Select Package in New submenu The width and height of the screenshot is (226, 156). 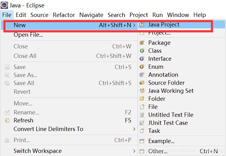(182, 43)
